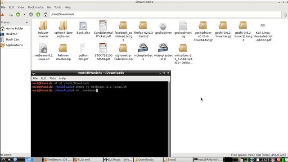Go up to parent folder
Image resolution: width=288 pixels, height=162 pixels.
[38, 14]
